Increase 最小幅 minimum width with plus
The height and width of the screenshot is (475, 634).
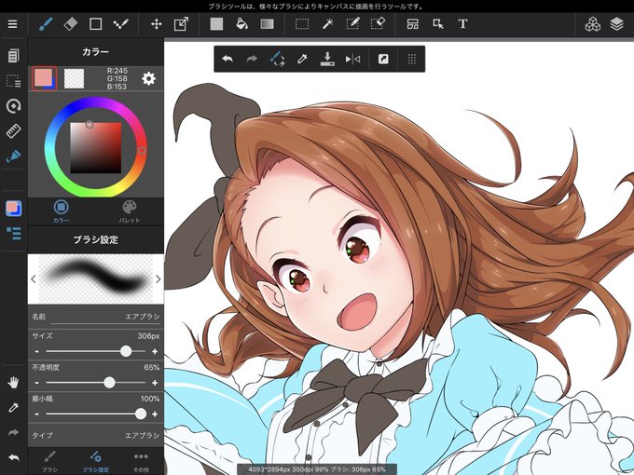[x=155, y=414]
